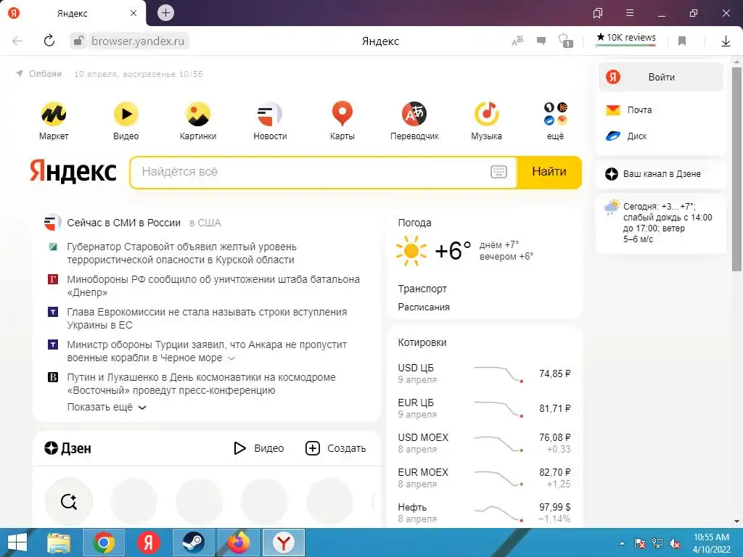Viewport: 743px width, 557px height.
Task: Open Дзен search magnifier circle
Action: tap(69, 501)
